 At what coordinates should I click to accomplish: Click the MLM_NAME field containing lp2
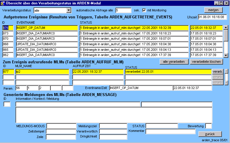42,71
